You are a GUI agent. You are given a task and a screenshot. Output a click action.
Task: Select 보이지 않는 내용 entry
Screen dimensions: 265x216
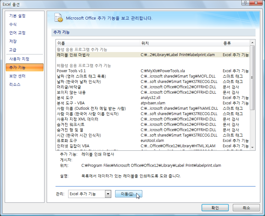(x=153, y=92)
